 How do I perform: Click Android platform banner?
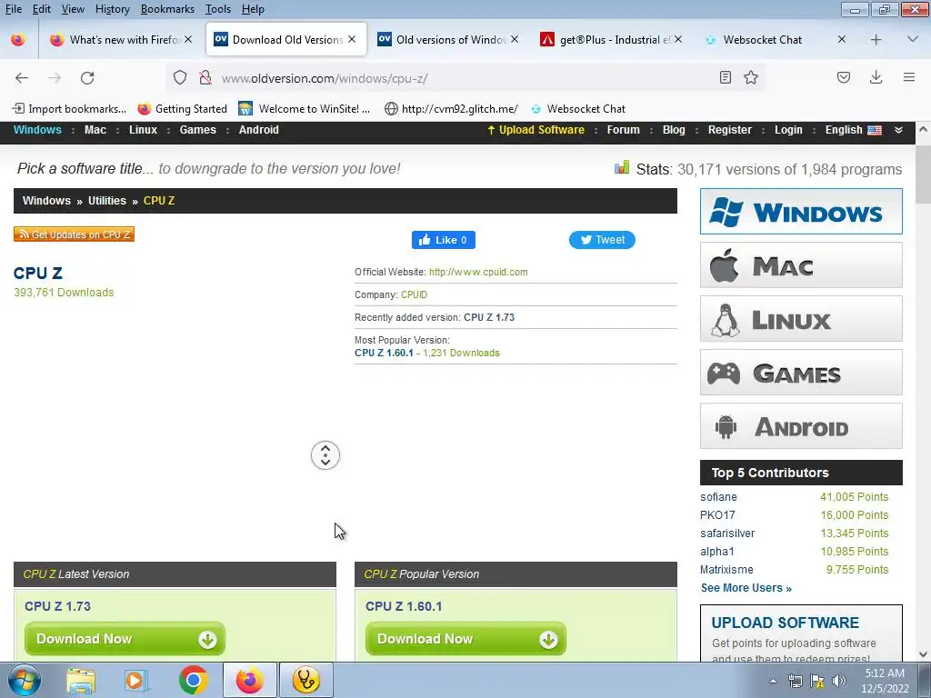pos(801,426)
